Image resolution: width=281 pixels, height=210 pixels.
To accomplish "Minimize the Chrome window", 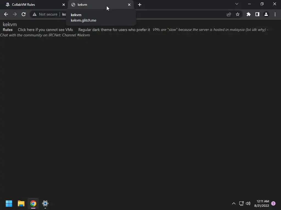I will [249, 4].
